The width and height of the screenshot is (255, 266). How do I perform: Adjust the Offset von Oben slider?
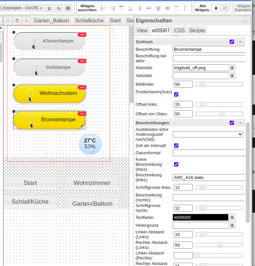click(219, 114)
